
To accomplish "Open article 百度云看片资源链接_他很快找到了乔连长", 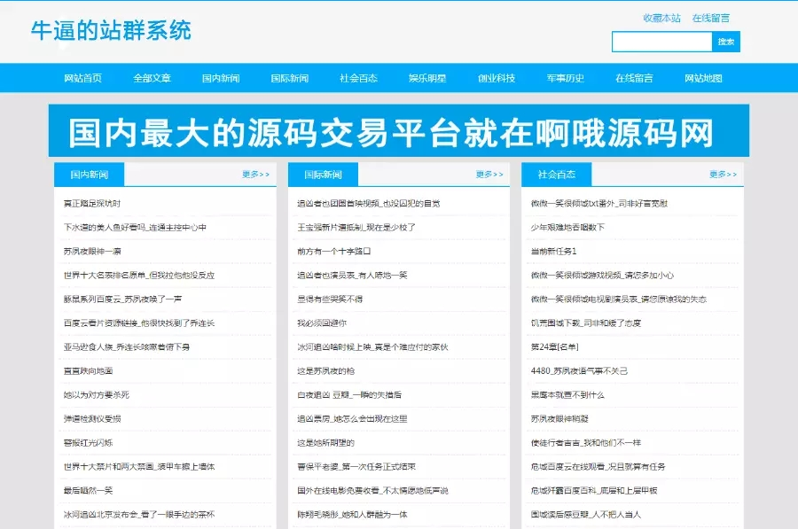I will coord(139,323).
